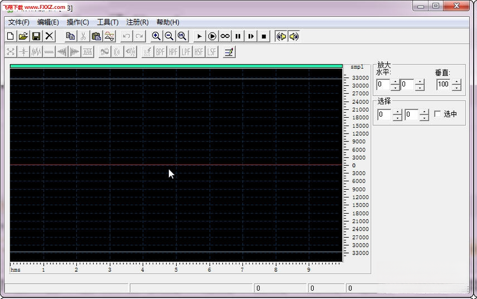Focus the first 选择 input field

[385, 114]
